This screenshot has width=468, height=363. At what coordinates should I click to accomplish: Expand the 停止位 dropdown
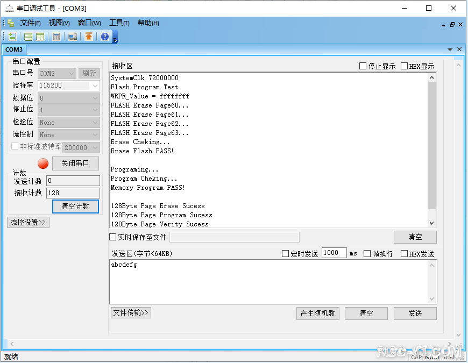tap(69, 110)
